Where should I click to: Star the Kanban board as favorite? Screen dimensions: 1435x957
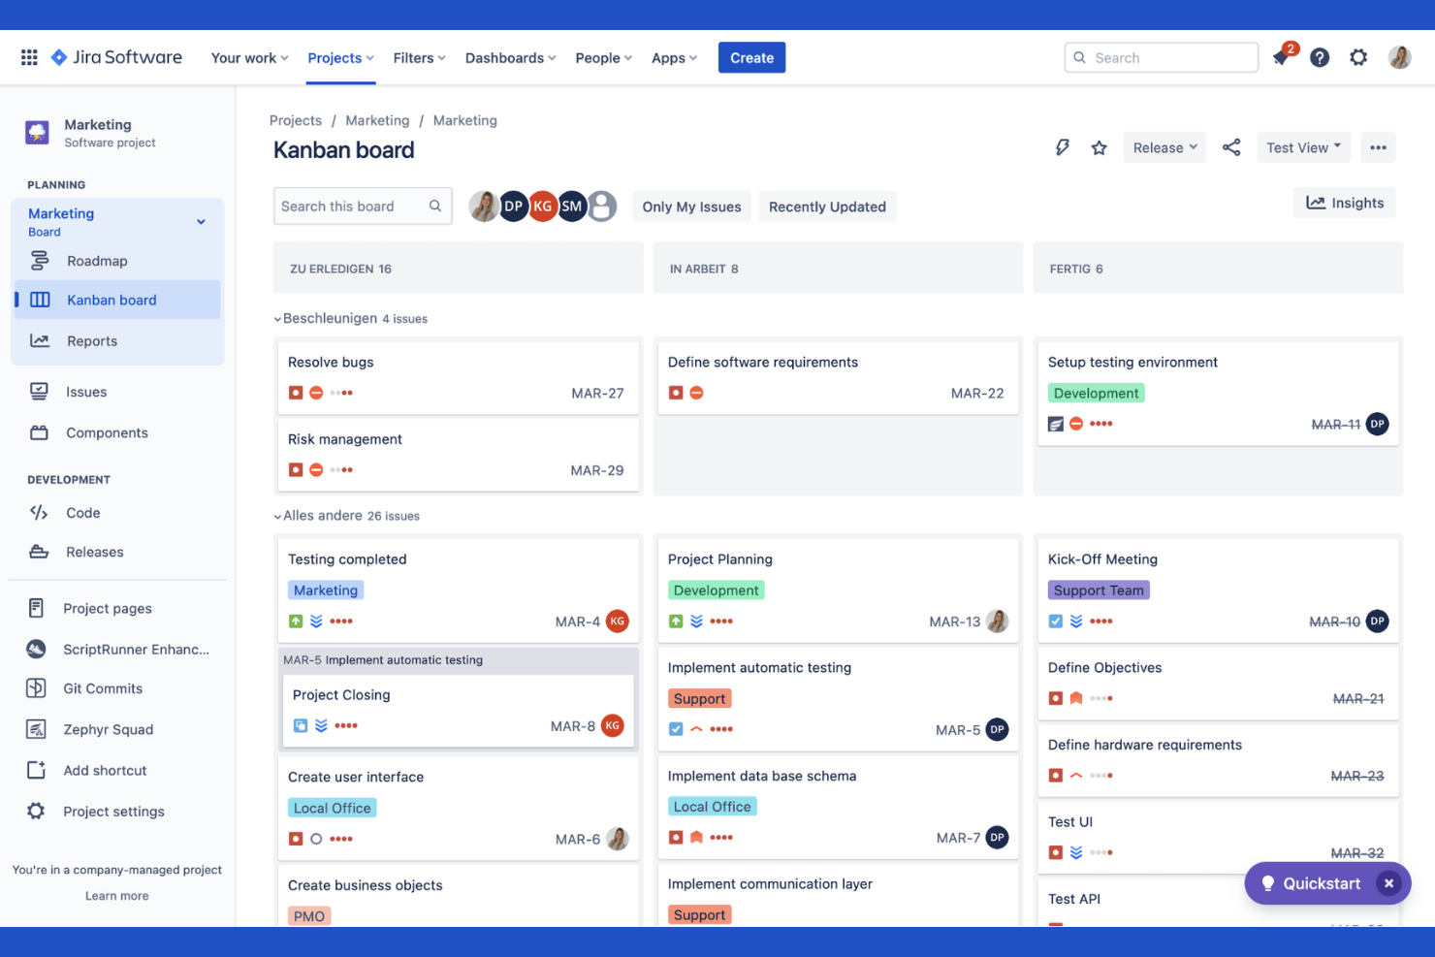[1099, 147]
